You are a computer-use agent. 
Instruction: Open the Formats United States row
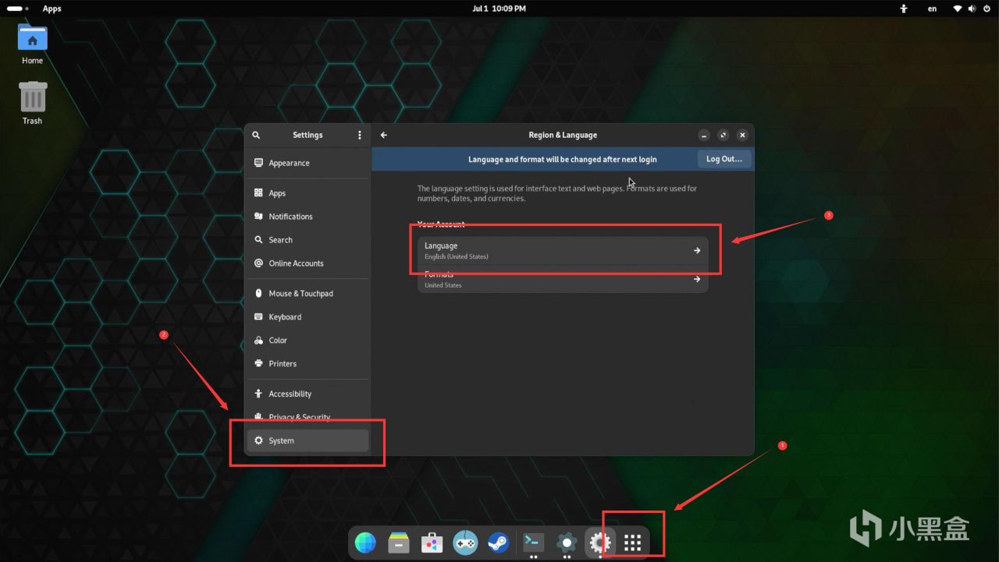coord(563,279)
